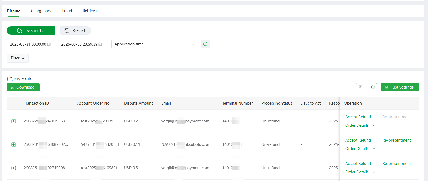Reset the search filters

76,30
